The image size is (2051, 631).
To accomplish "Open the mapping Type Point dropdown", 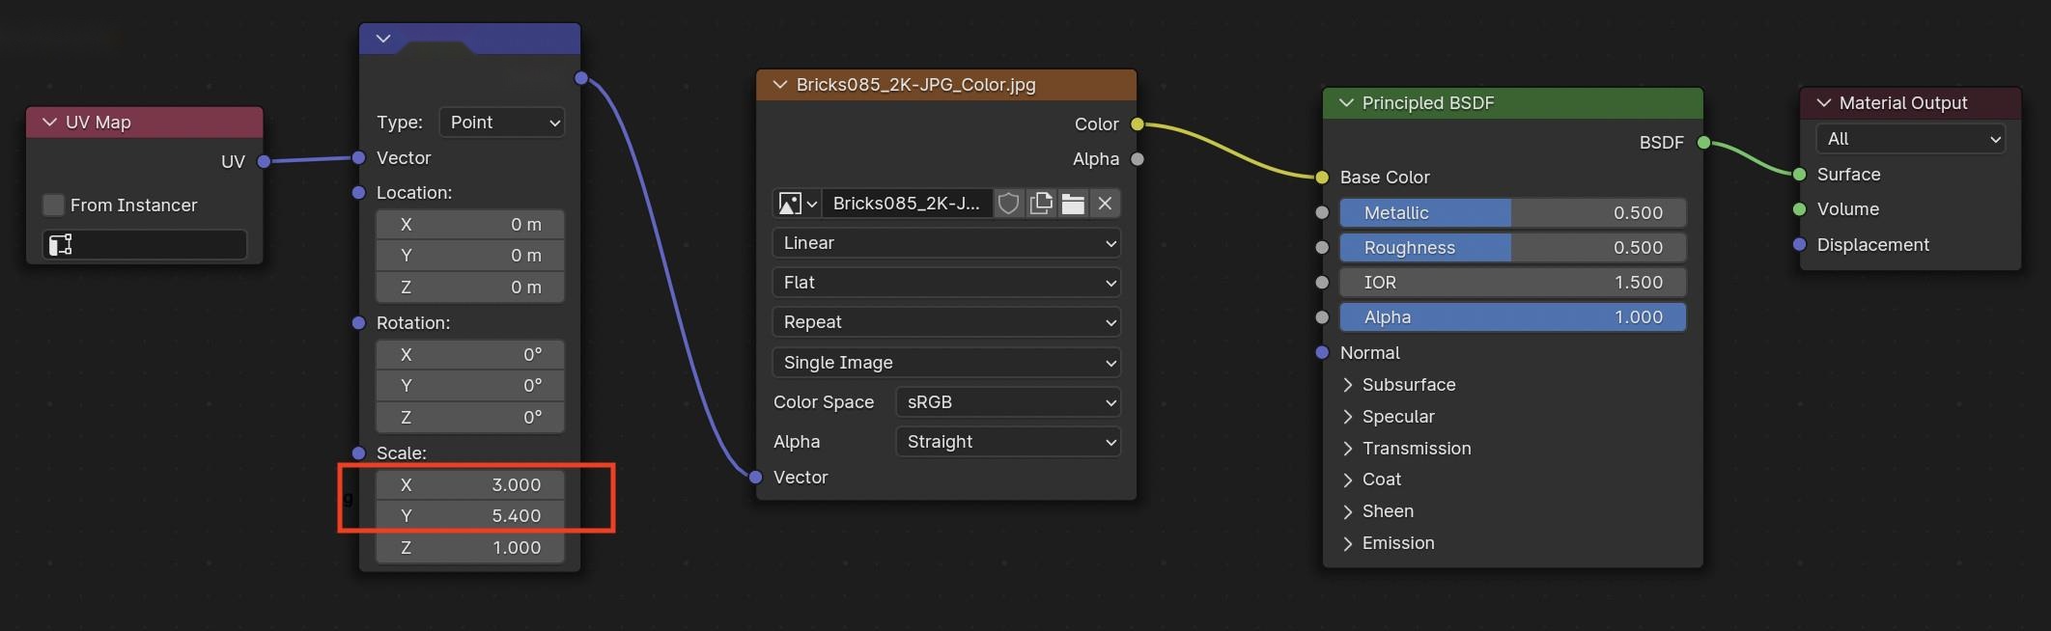I will [x=501, y=123].
